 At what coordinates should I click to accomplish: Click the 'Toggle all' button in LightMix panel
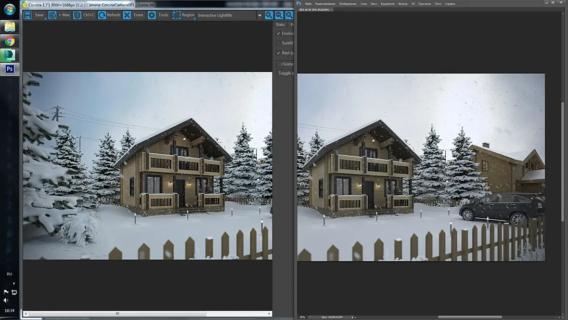pyautogui.click(x=285, y=73)
